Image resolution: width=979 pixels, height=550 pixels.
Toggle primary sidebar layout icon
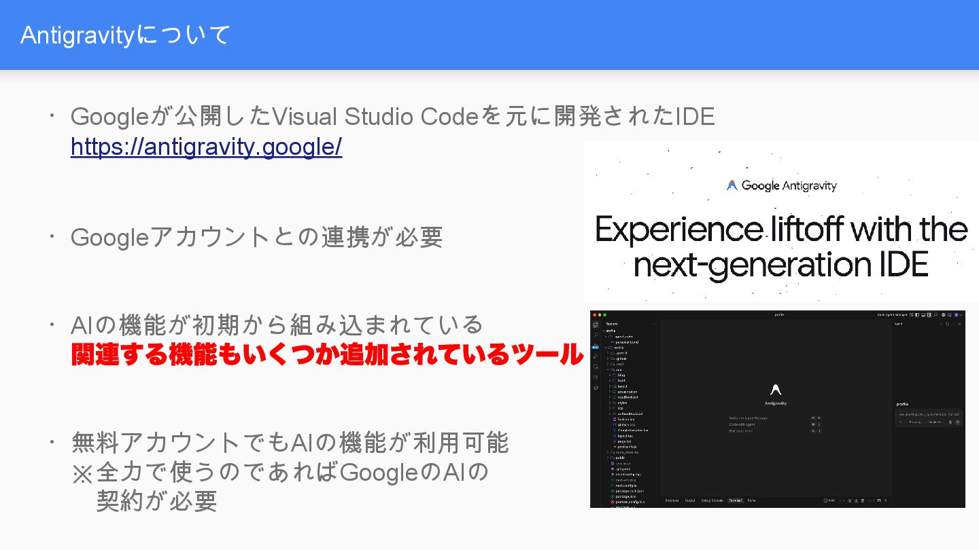click(917, 315)
